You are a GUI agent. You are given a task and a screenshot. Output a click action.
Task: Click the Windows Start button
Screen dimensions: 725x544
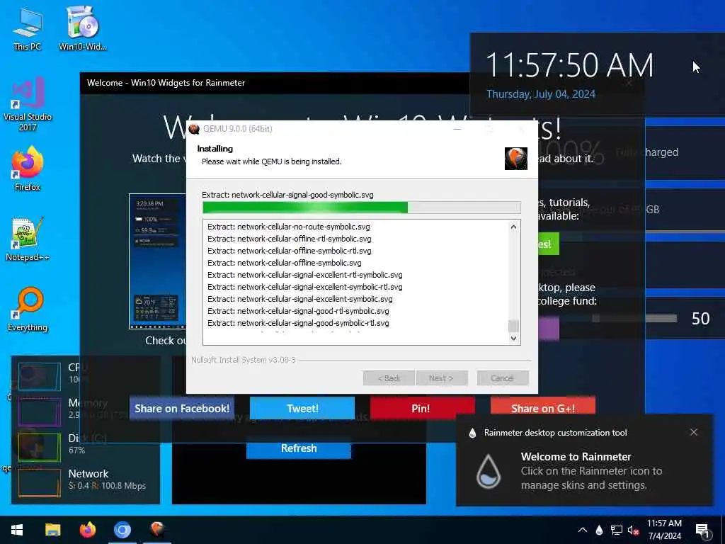coord(17,530)
